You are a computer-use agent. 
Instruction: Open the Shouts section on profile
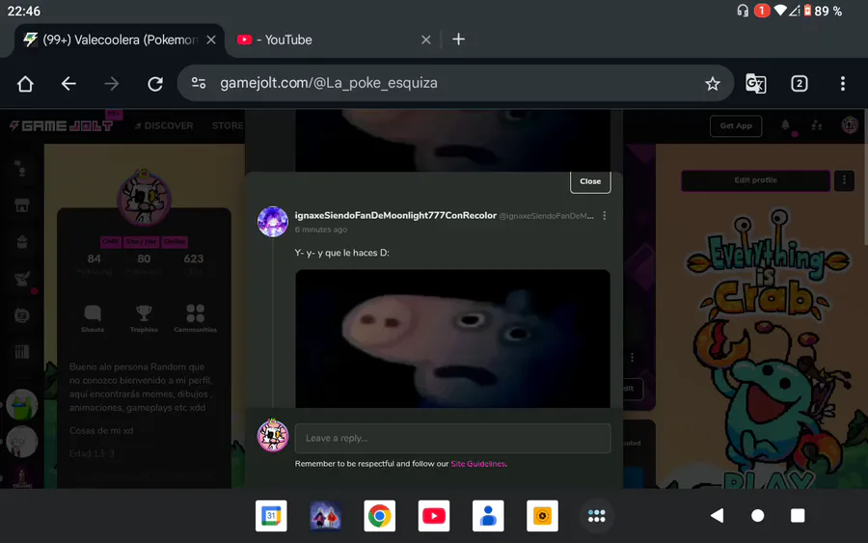pos(93,318)
